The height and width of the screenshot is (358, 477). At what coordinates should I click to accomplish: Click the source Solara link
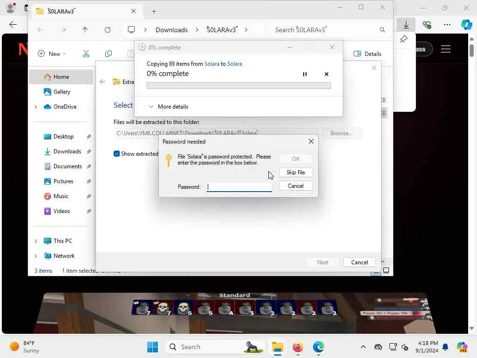tap(212, 63)
